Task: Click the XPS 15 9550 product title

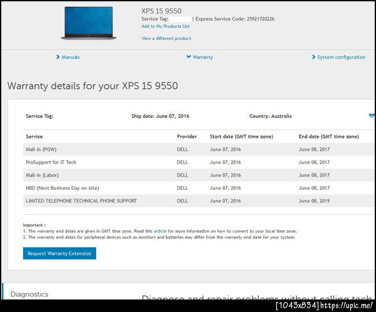Action: coord(162,11)
